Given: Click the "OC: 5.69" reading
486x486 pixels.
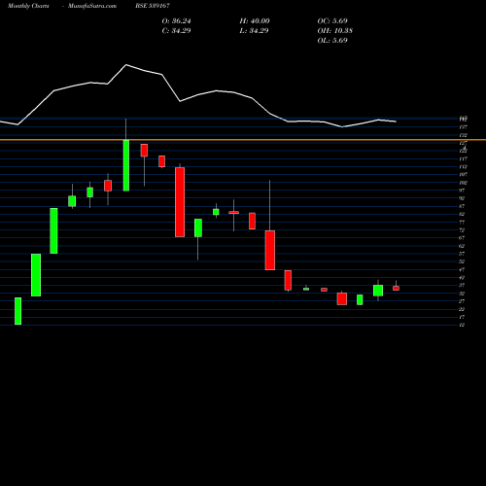Looking at the screenshot, I should point(332,21).
